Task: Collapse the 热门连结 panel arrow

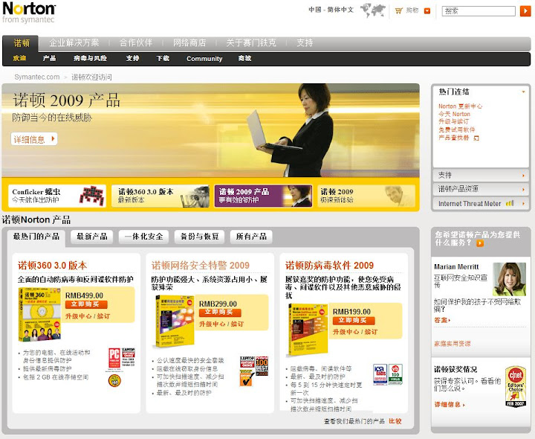Action: coord(523,92)
